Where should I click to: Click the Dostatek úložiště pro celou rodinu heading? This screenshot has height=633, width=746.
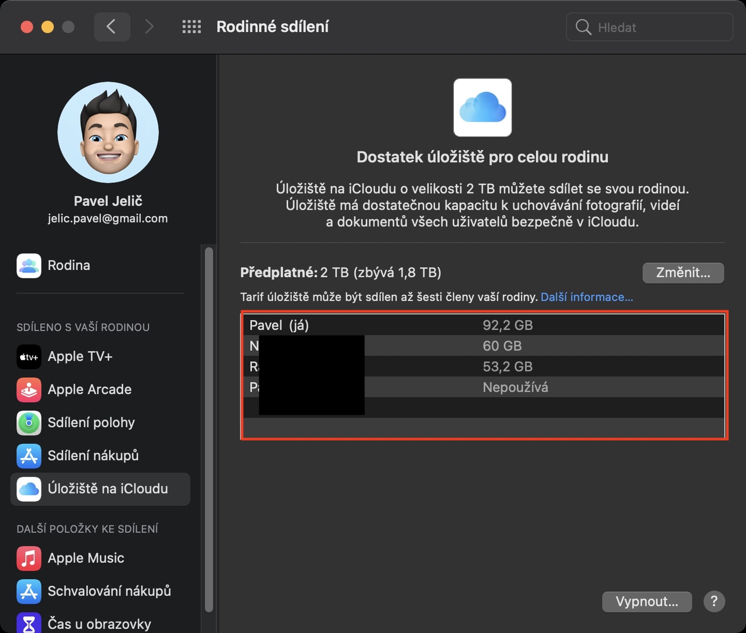click(x=483, y=157)
